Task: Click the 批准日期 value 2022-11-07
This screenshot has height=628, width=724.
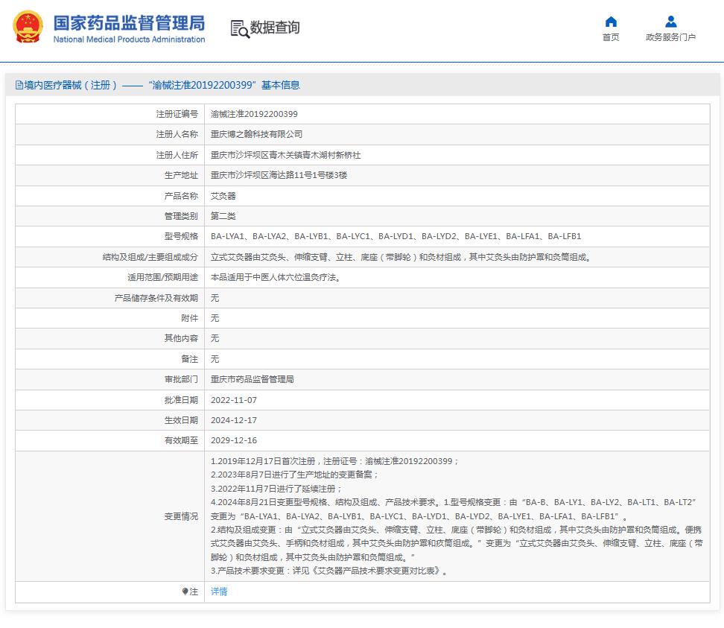Action: pos(234,400)
